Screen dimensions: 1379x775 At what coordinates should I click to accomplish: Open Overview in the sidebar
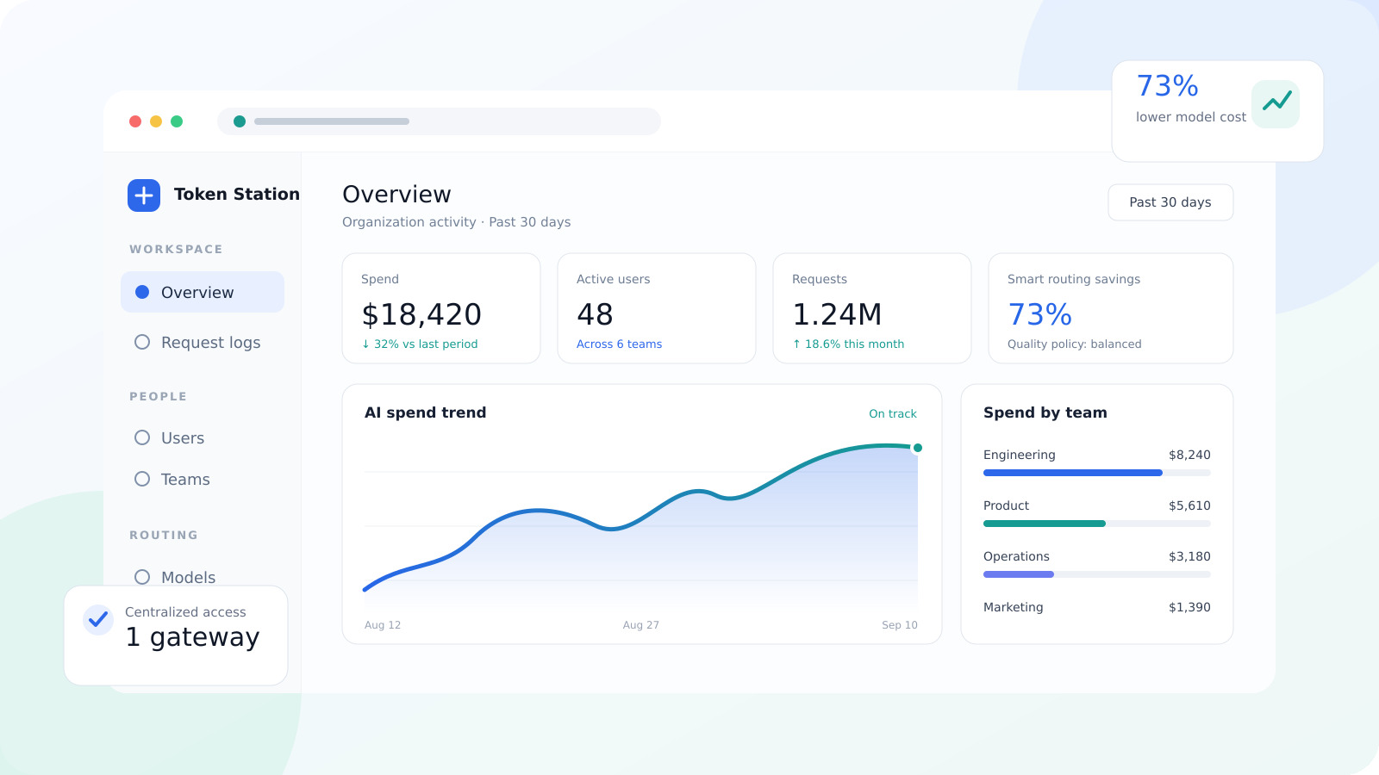point(203,292)
